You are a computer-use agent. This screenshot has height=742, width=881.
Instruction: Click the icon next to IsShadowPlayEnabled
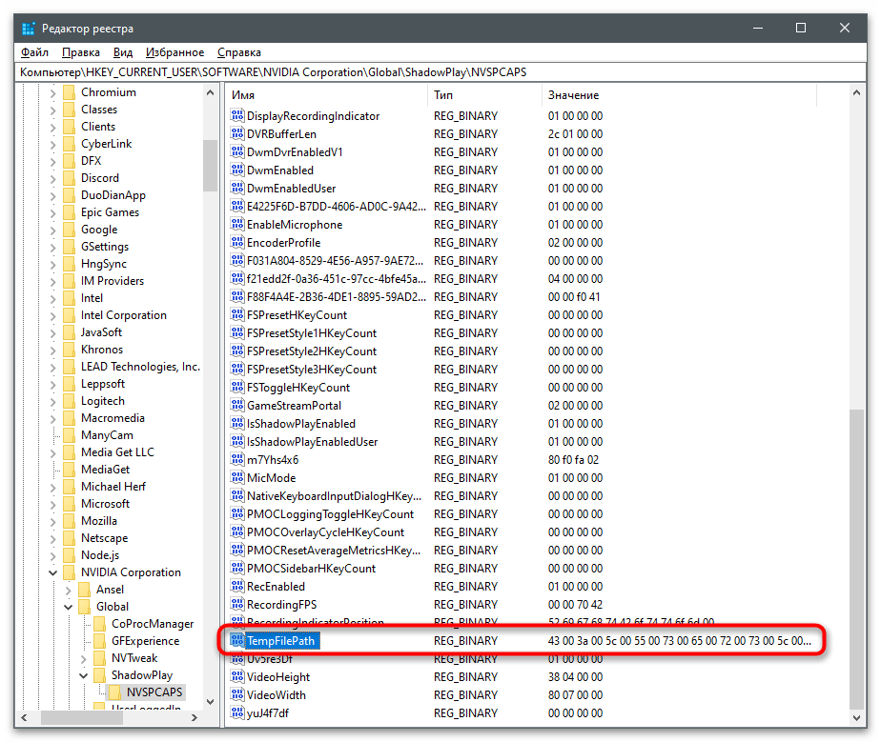tap(237, 423)
